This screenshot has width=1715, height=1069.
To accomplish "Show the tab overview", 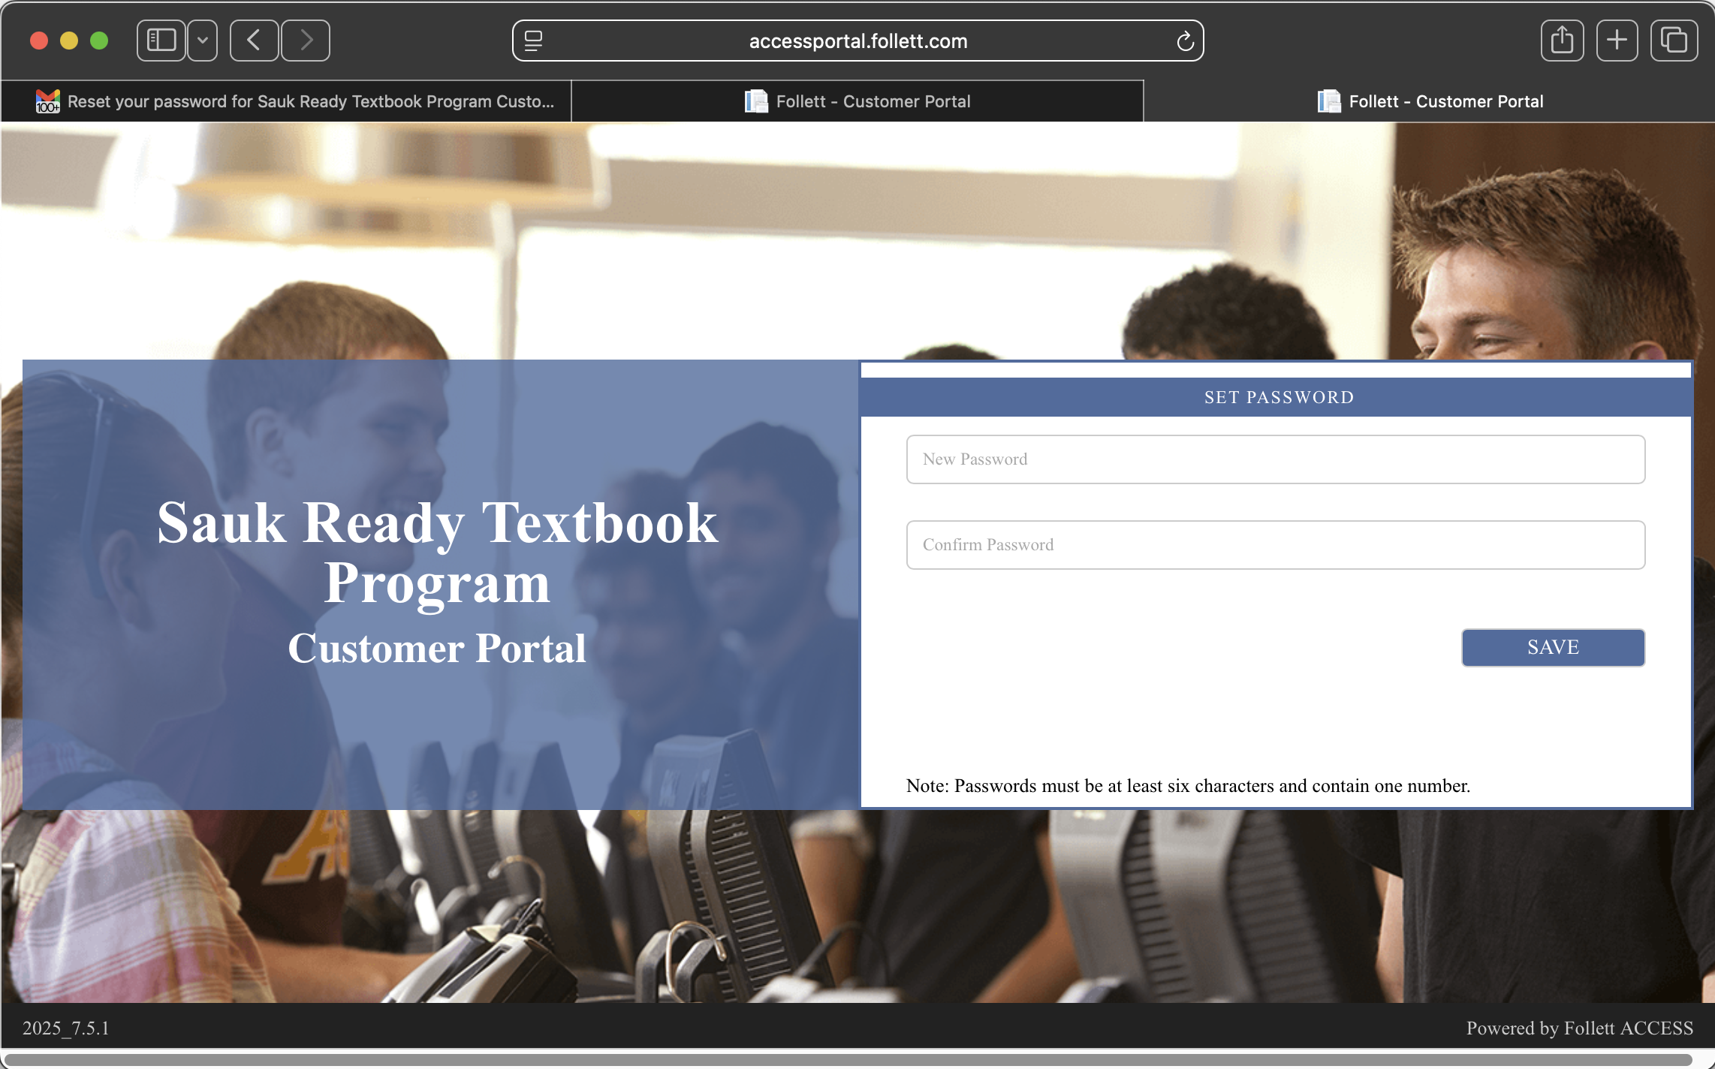I will coord(1674,41).
